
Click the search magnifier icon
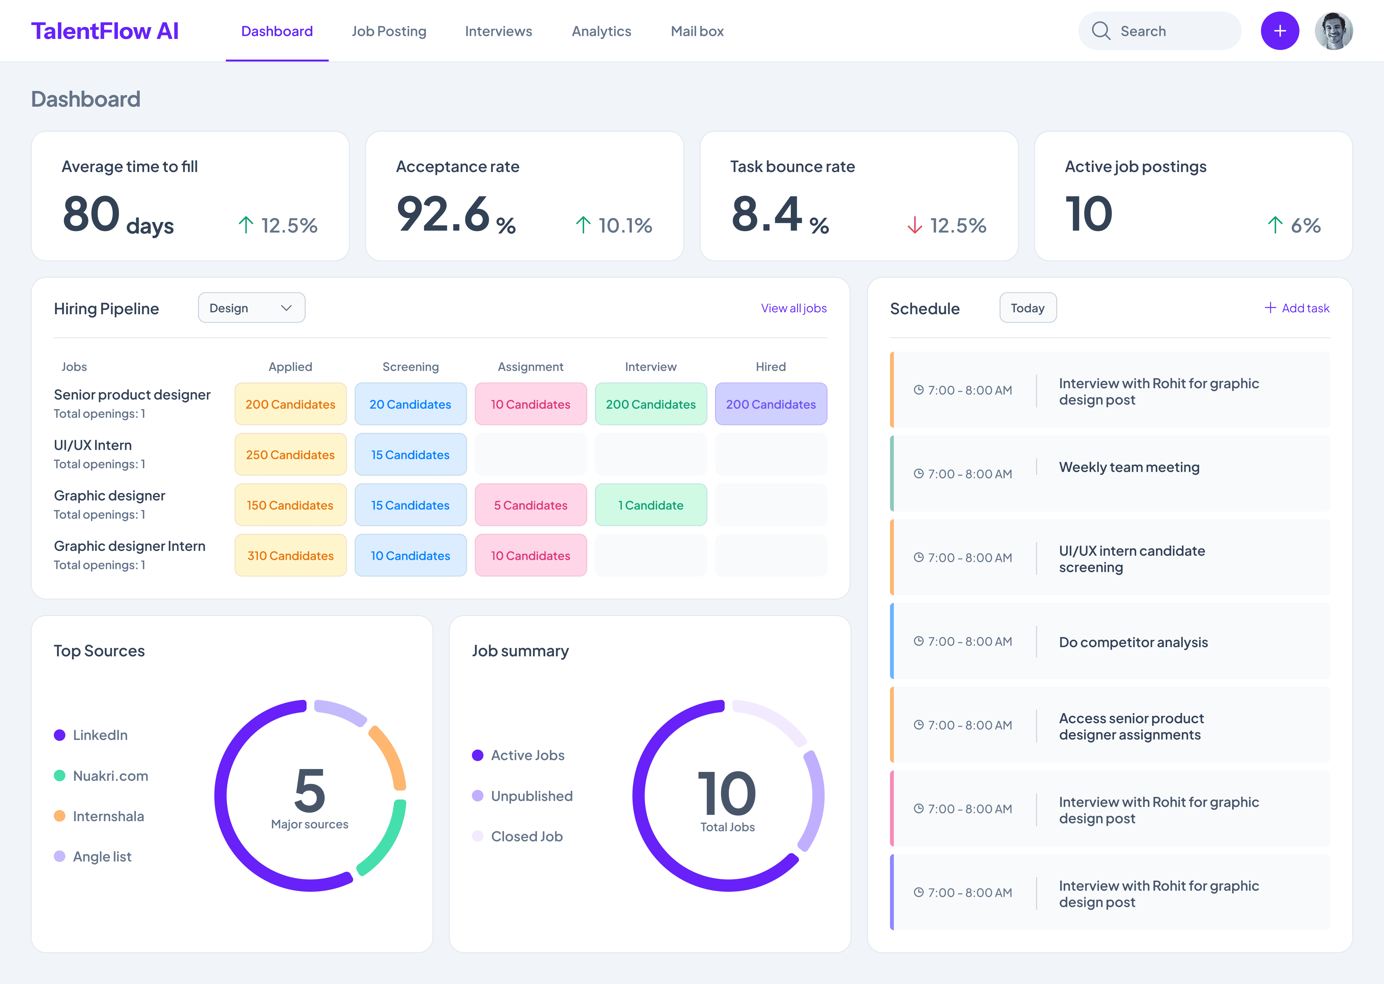(1100, 31)
